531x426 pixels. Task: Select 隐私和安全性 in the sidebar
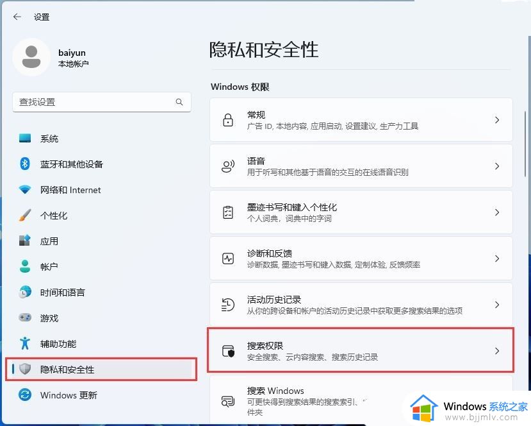pyautogui.click(x=102, y=369)
